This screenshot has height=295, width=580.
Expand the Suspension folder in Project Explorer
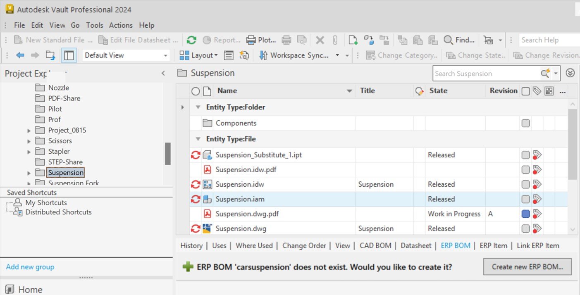point(29,172)
